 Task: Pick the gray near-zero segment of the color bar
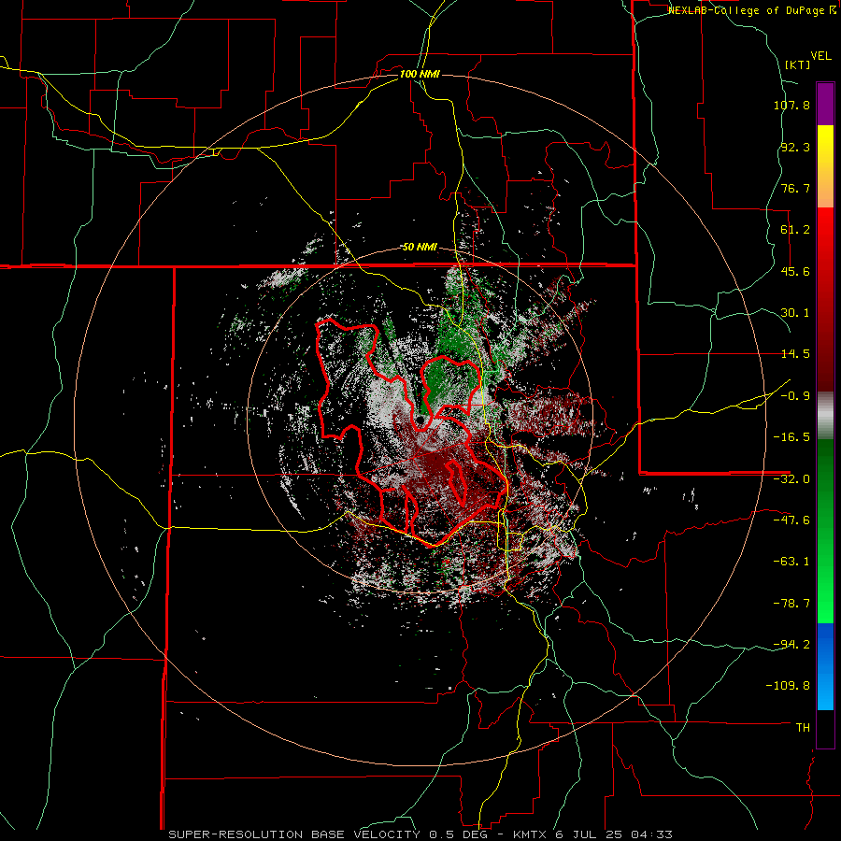click(825, 416)
